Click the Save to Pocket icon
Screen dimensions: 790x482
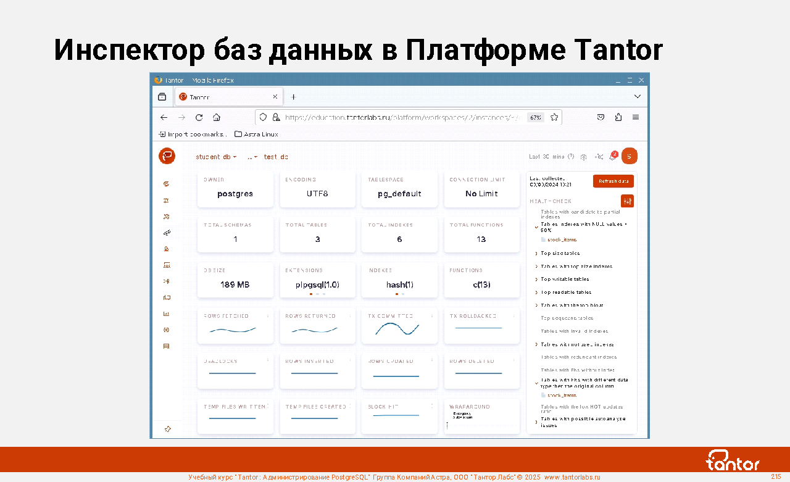(x=601, y=117)
